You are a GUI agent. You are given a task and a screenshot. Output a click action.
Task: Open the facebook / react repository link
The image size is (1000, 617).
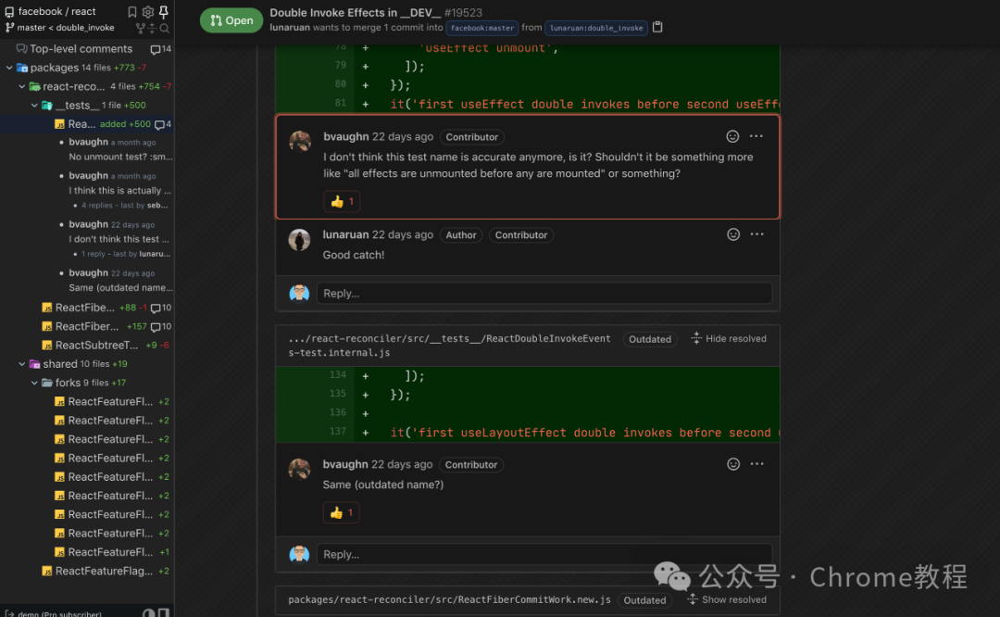pyautogui.click(x=56, y=11)
